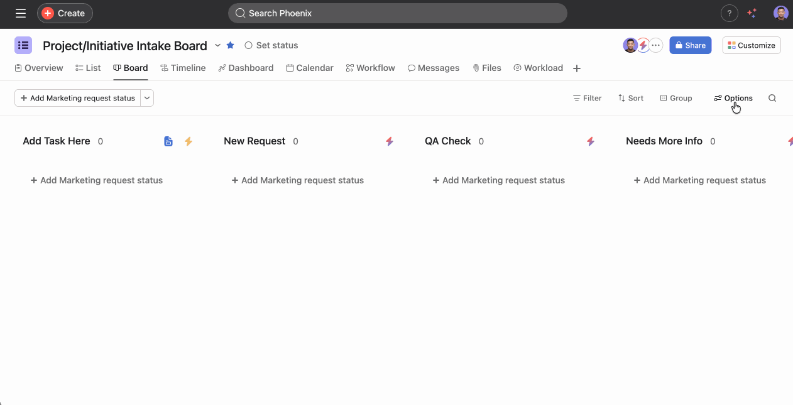Click the help question mark icon
Viewport: 793px width, 405px height.
pos(729,13)
